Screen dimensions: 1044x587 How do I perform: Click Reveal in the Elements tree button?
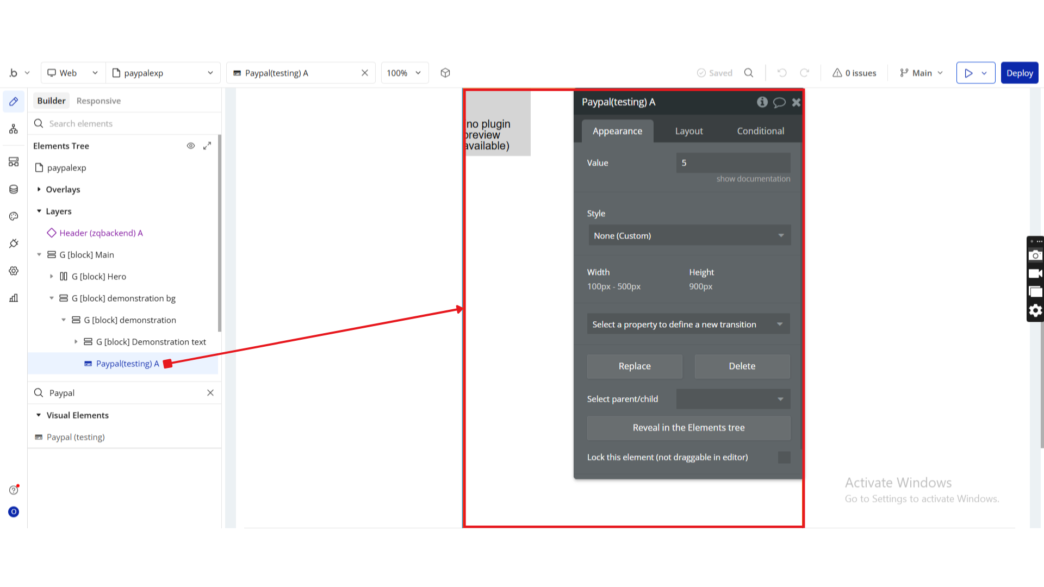point(688,428)
